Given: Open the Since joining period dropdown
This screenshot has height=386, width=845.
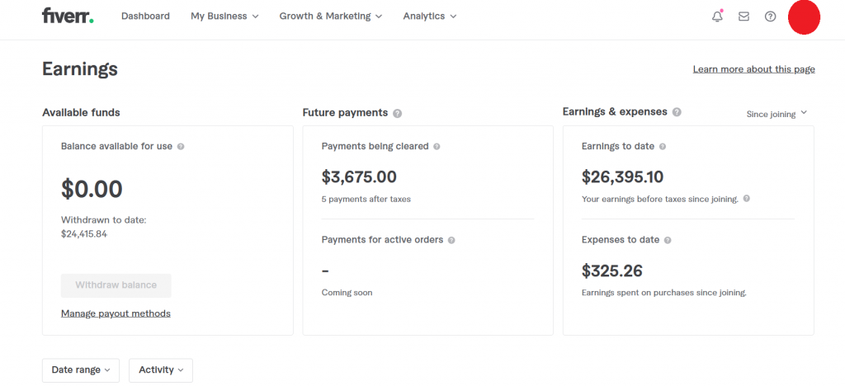Looking at the screenshot, I should point(777,114).
